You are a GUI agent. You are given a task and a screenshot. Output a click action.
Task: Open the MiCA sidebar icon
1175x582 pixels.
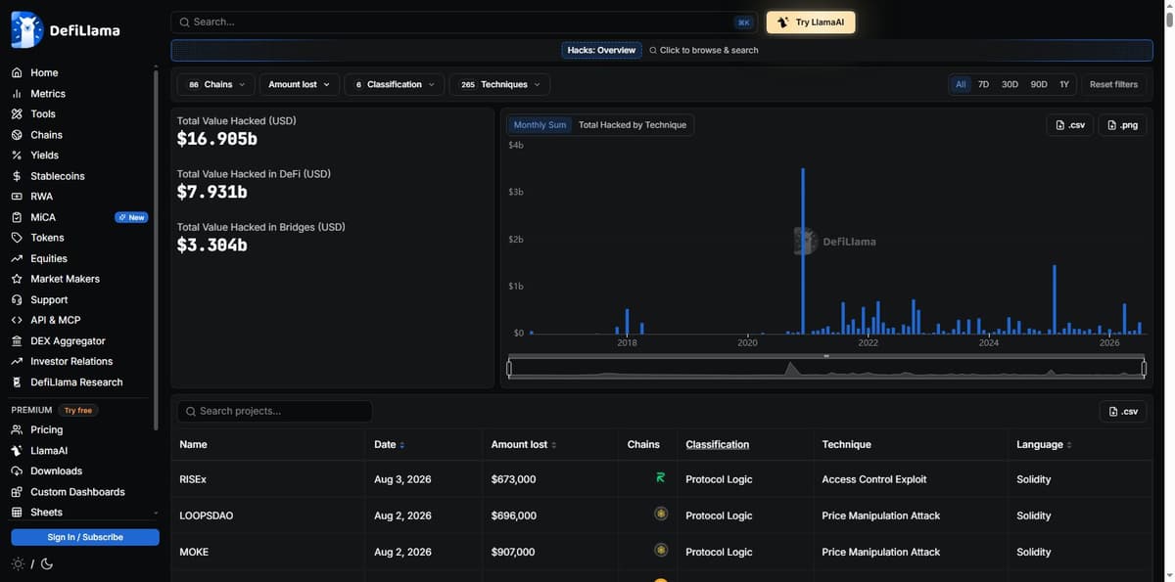point(17,217)
